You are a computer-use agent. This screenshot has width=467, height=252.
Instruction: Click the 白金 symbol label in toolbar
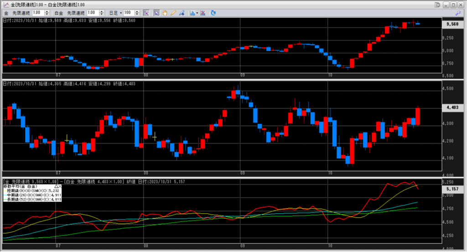[58, 13]
